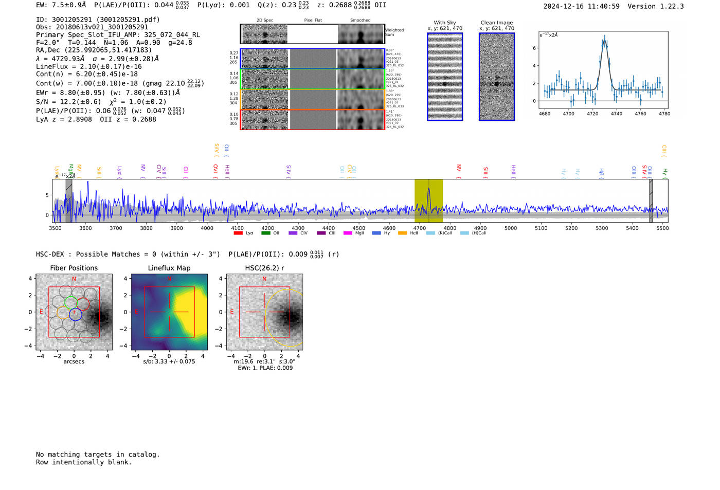The image size is (720, 490).
Task: Click the '2D Spec' column header
Action: [265, 21]
